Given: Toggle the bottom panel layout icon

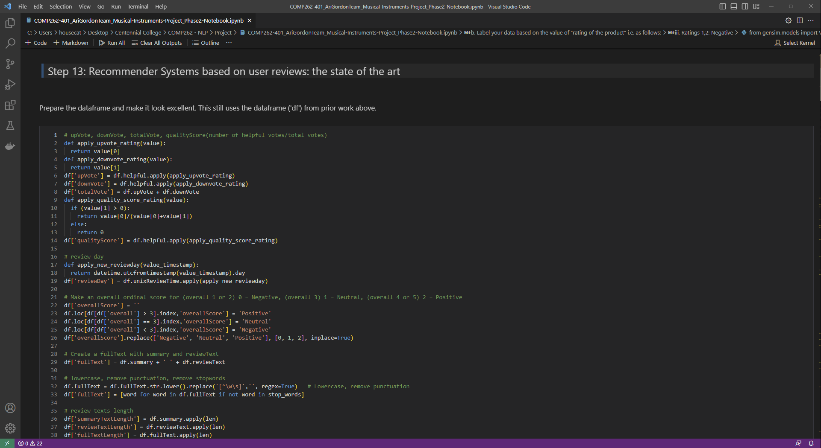Looking at the screenshot, I should pyautogui.click(x=734, y=6).
